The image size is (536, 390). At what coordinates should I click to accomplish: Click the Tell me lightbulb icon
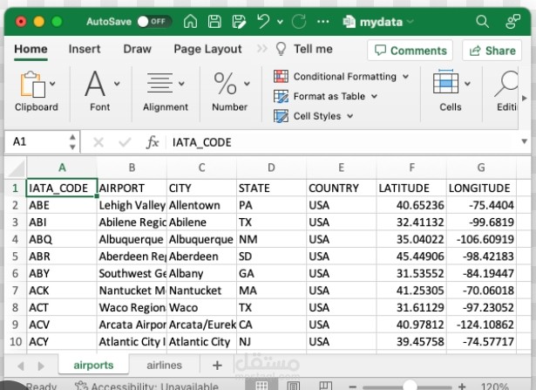281,49
